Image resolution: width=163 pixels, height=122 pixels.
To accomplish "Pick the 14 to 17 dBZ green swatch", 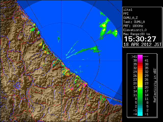I will pyautogui.click(x=140, y=91).
